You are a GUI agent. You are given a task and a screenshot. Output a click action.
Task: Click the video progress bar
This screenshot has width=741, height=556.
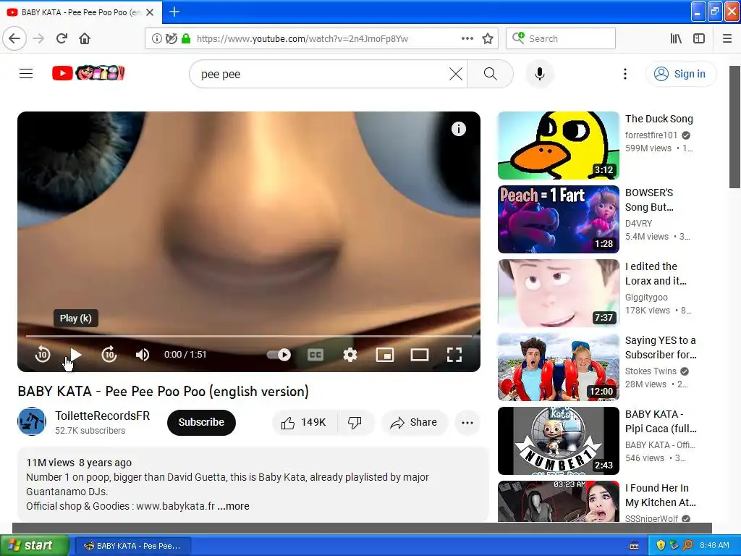click(x=249, y=336)
